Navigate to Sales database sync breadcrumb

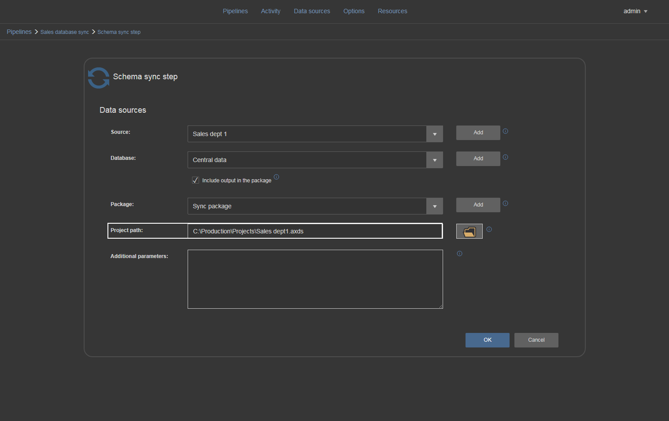pyautogui.click(x=65, y=32)
